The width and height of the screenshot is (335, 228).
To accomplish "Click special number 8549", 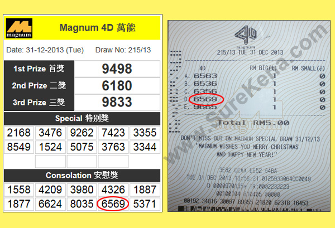I will pos(19,147).
